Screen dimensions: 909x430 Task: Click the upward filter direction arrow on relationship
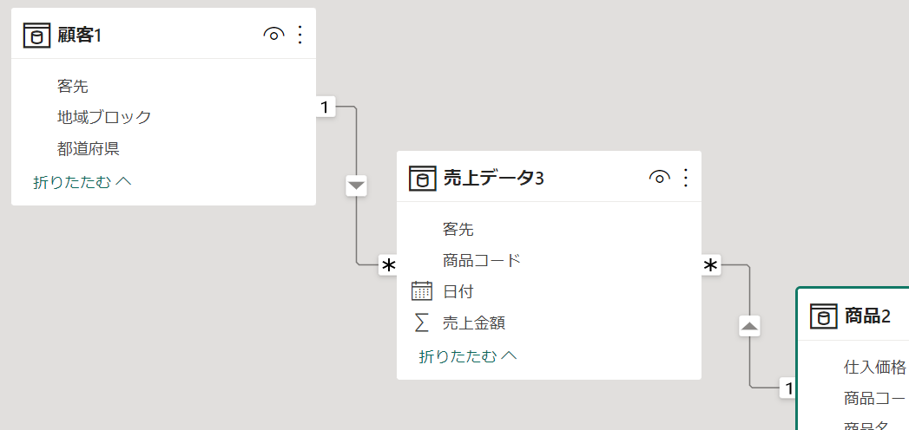(750, 327)
